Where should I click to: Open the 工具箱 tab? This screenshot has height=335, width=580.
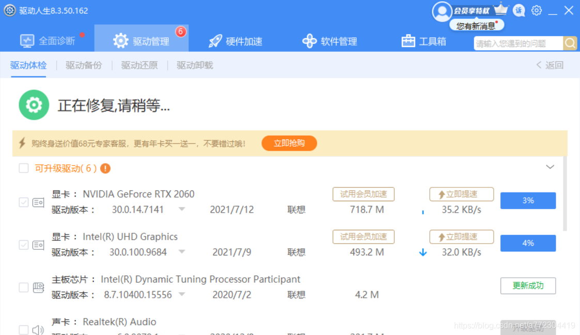coord(424,41)
